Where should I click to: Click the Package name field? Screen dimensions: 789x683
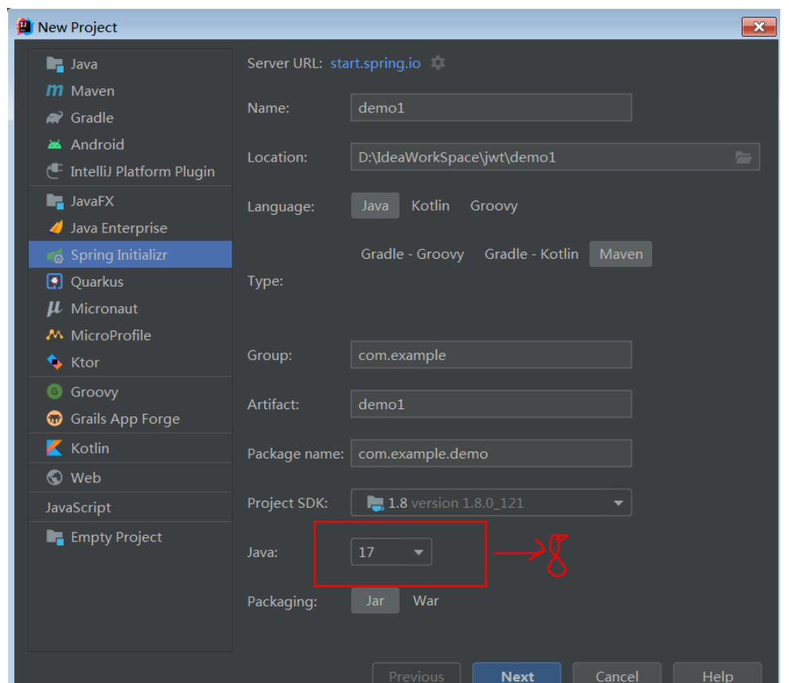491,454
